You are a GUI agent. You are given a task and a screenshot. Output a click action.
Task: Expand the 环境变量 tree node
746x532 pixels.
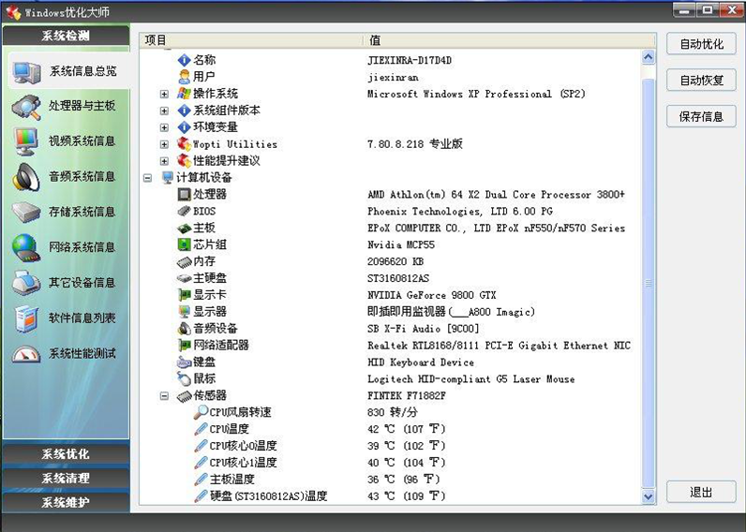click(165, 127)
